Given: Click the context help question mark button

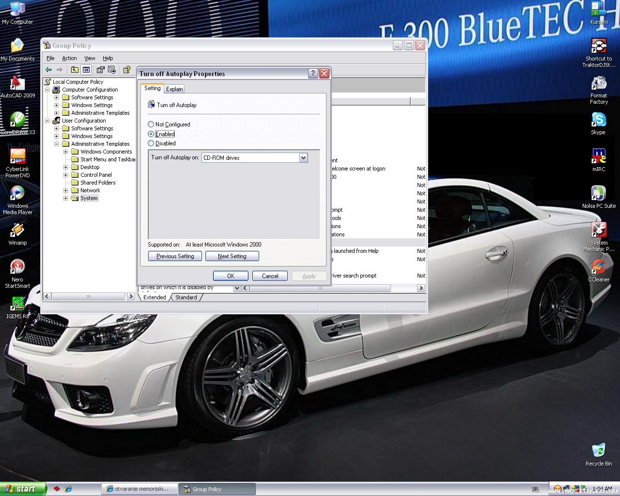Looking at the screenshot, I should click(313, 74).
